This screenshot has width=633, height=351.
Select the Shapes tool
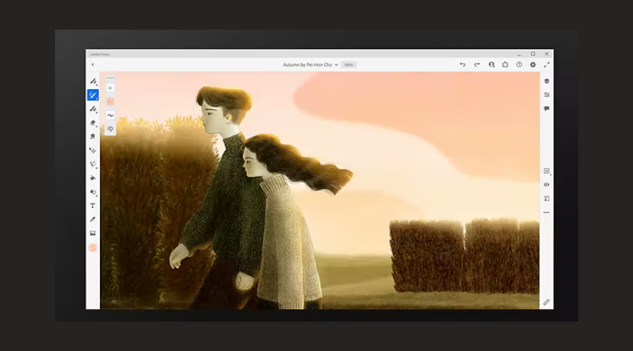(93, 192)
